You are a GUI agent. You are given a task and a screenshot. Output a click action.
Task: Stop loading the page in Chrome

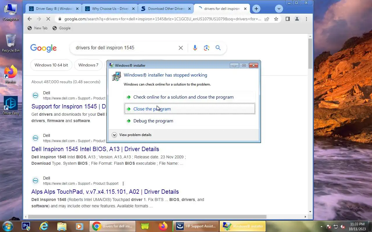click(x=48, y=19)
